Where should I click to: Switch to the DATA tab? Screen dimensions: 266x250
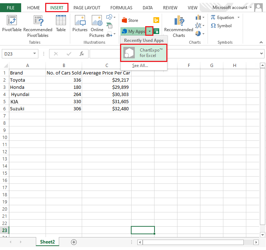pos(148,8)
